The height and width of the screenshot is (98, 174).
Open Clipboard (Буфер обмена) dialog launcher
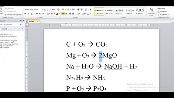pos(21,17)
